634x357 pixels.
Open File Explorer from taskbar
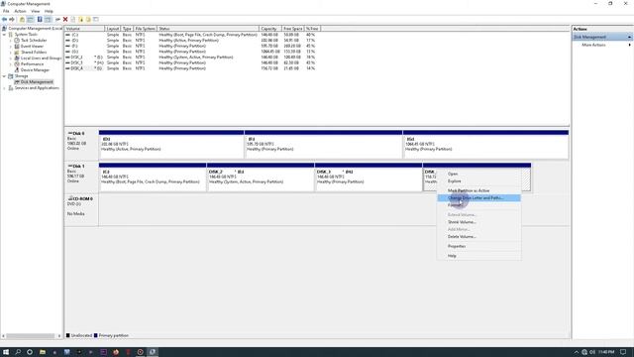(x=42, y=352)
